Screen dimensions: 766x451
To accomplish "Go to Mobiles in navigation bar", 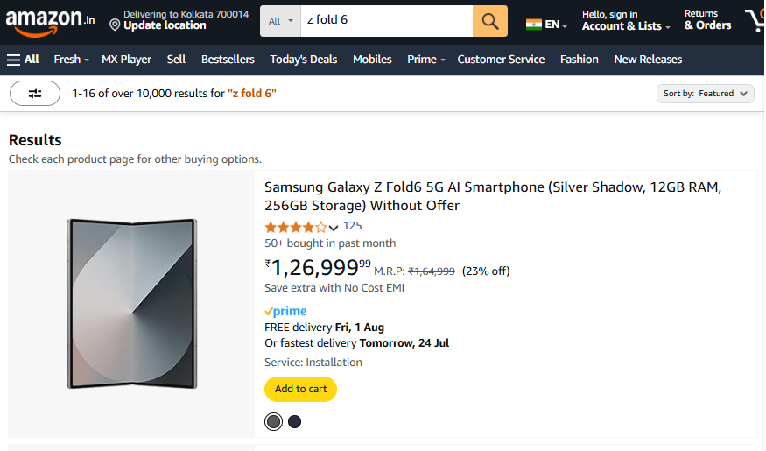I will coord(372,60).
